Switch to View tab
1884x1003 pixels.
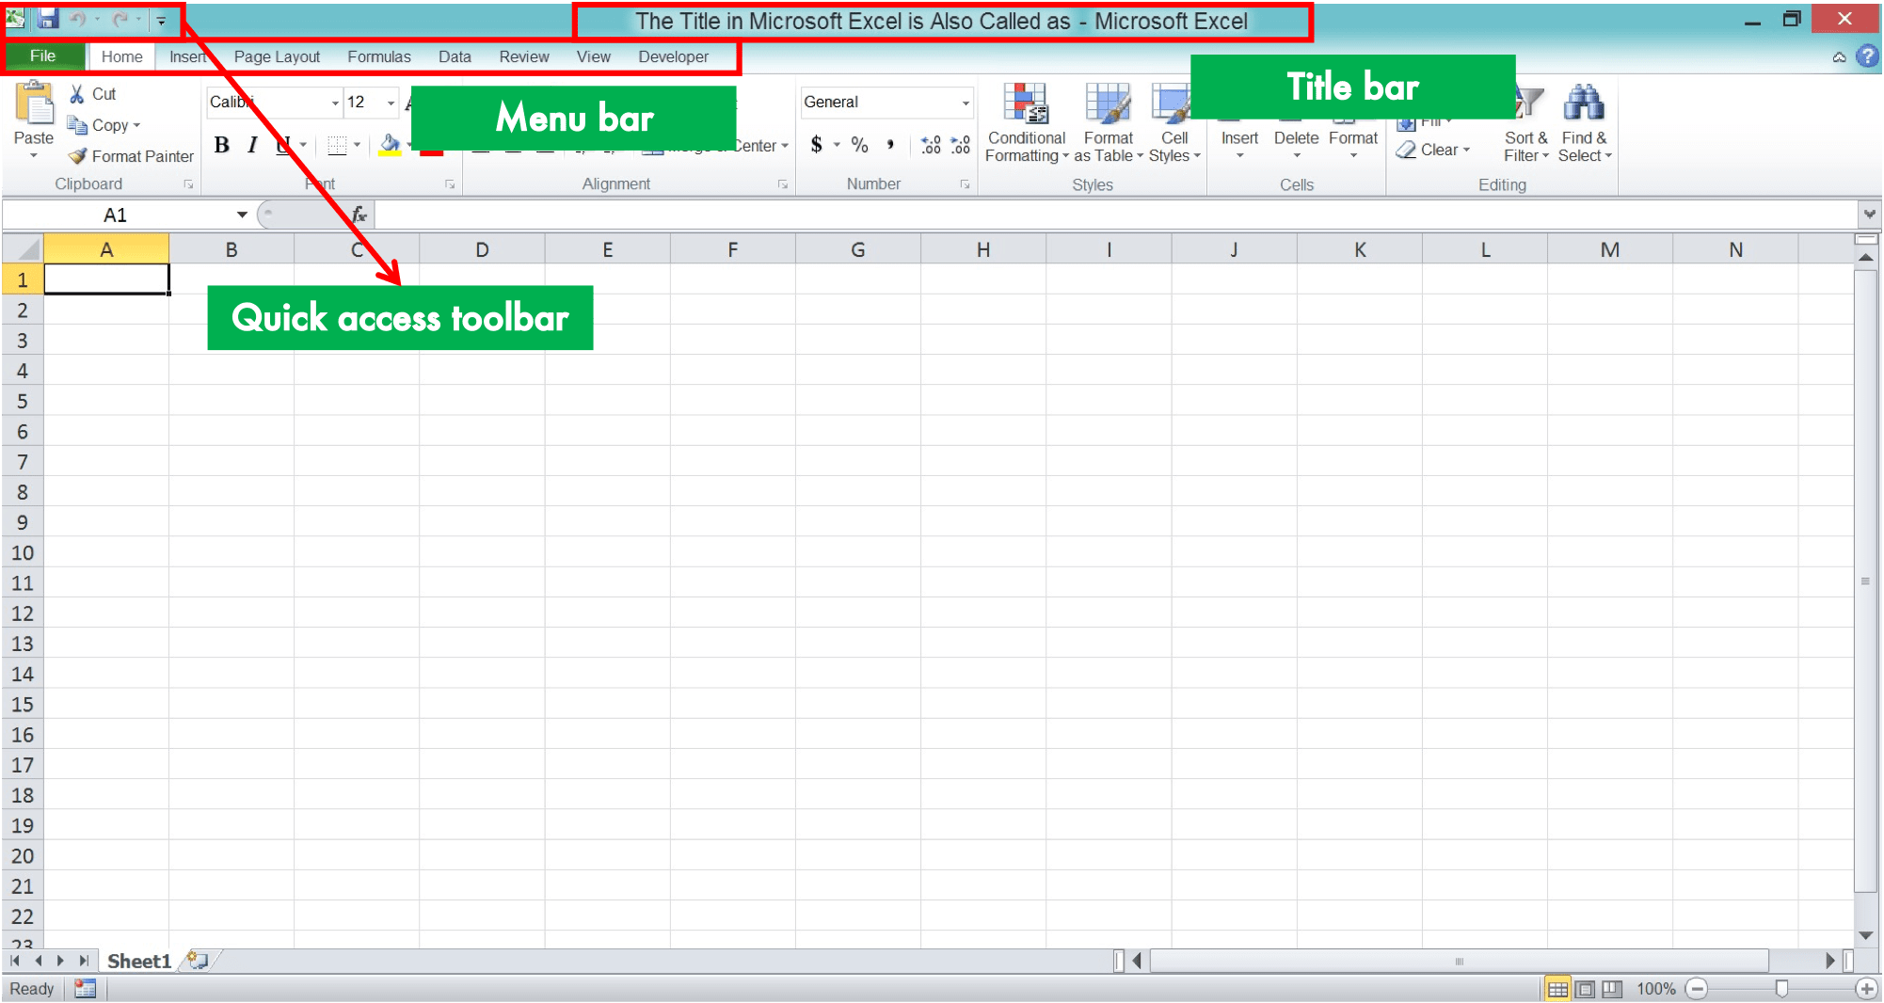pyautogui.click(x=593, y=57)
